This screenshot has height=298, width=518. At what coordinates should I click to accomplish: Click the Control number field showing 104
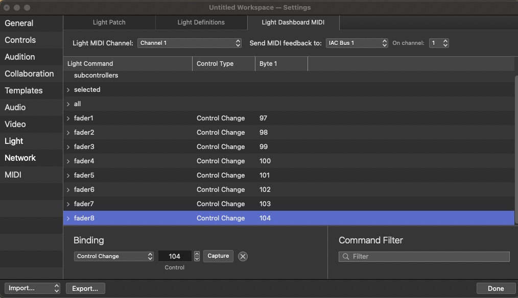tap(175, 256)
